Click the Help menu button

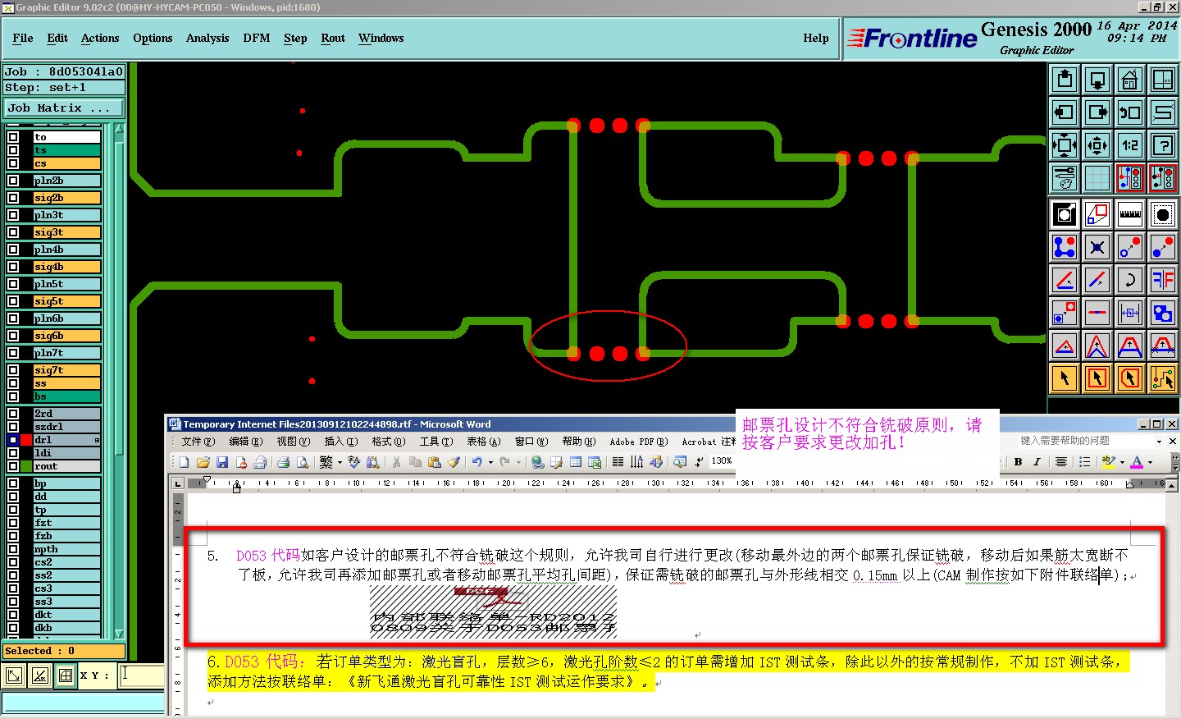(x=816, y=38)
